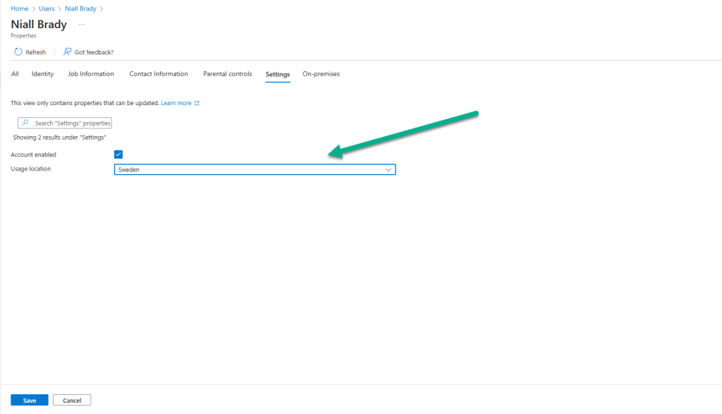Click the ellipsis next to Niall Brady
This screenshot has height=414, width=722.
82,25
